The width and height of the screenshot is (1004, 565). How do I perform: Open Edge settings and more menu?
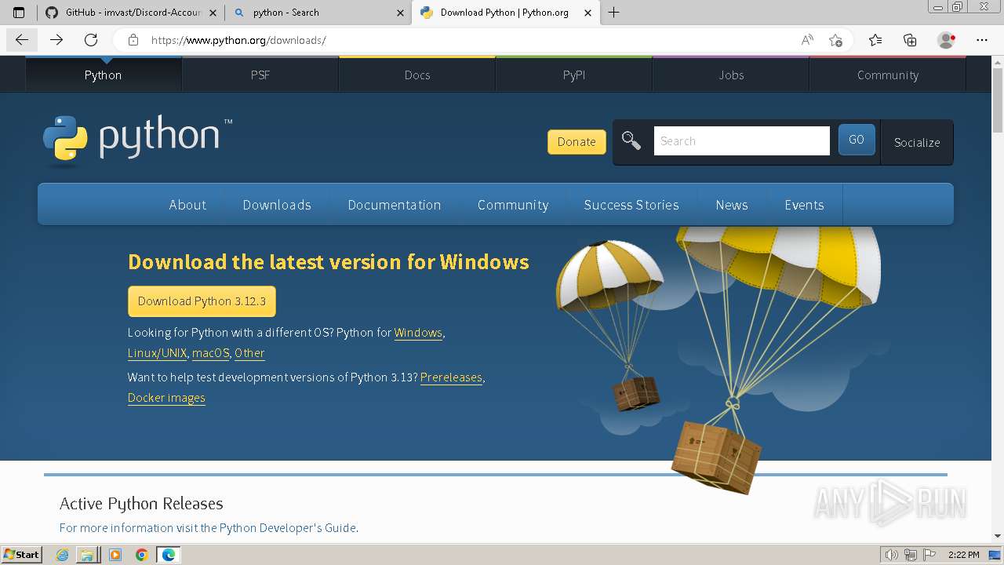[x=982, y=40]
